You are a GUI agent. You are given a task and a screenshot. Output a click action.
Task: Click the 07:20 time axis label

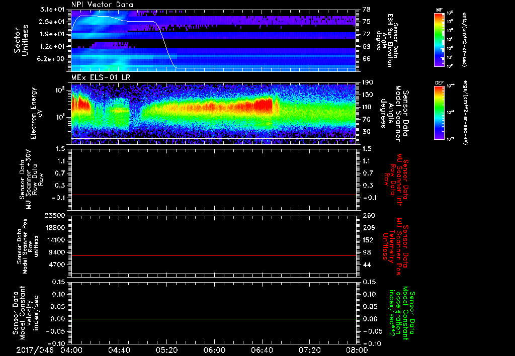pyautogui.click(x=309, y=350)
